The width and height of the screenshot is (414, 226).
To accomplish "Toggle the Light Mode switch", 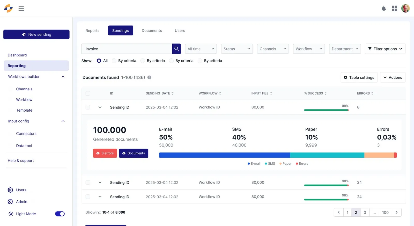I will [x=60, y=214].
